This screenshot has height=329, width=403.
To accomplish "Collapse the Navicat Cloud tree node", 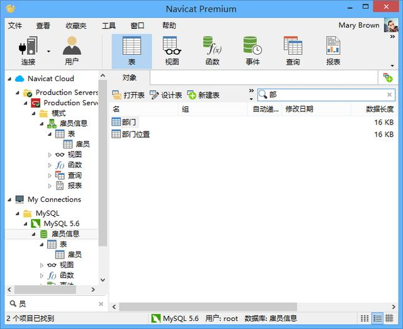I will (9, 79).
